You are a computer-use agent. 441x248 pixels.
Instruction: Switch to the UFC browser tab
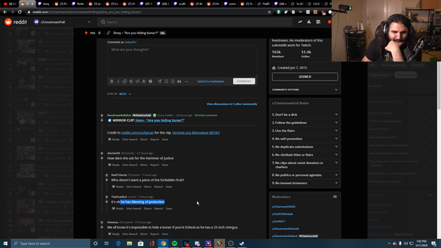coord(147,4)
